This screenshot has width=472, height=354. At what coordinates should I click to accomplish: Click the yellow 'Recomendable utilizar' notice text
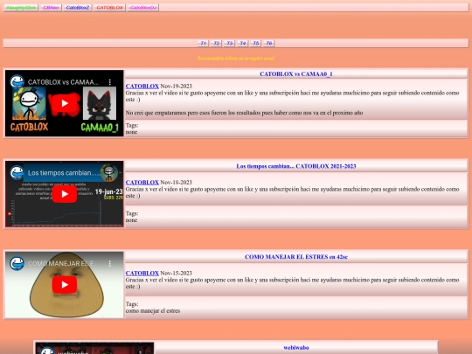(236, 58)
